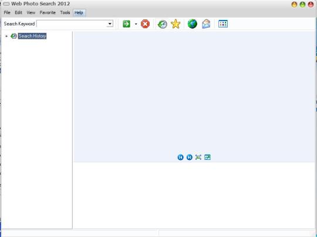This screenshot has height=237, width=317.
Task: Go to next photo in viewer
Action: 189,157
